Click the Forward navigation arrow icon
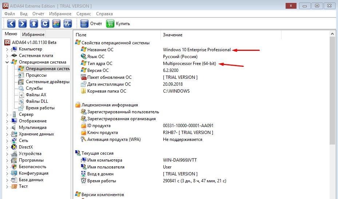The width and height of the screenshot is (338, 199). 23,24
